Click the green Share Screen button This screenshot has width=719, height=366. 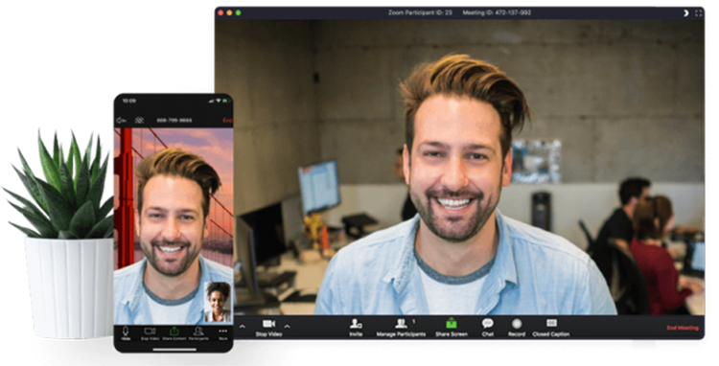(x=452, y=328)
